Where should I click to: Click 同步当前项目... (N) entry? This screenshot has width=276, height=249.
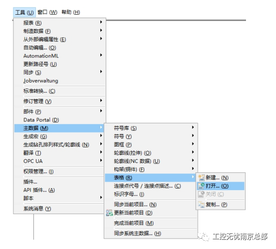coord(151,204)
